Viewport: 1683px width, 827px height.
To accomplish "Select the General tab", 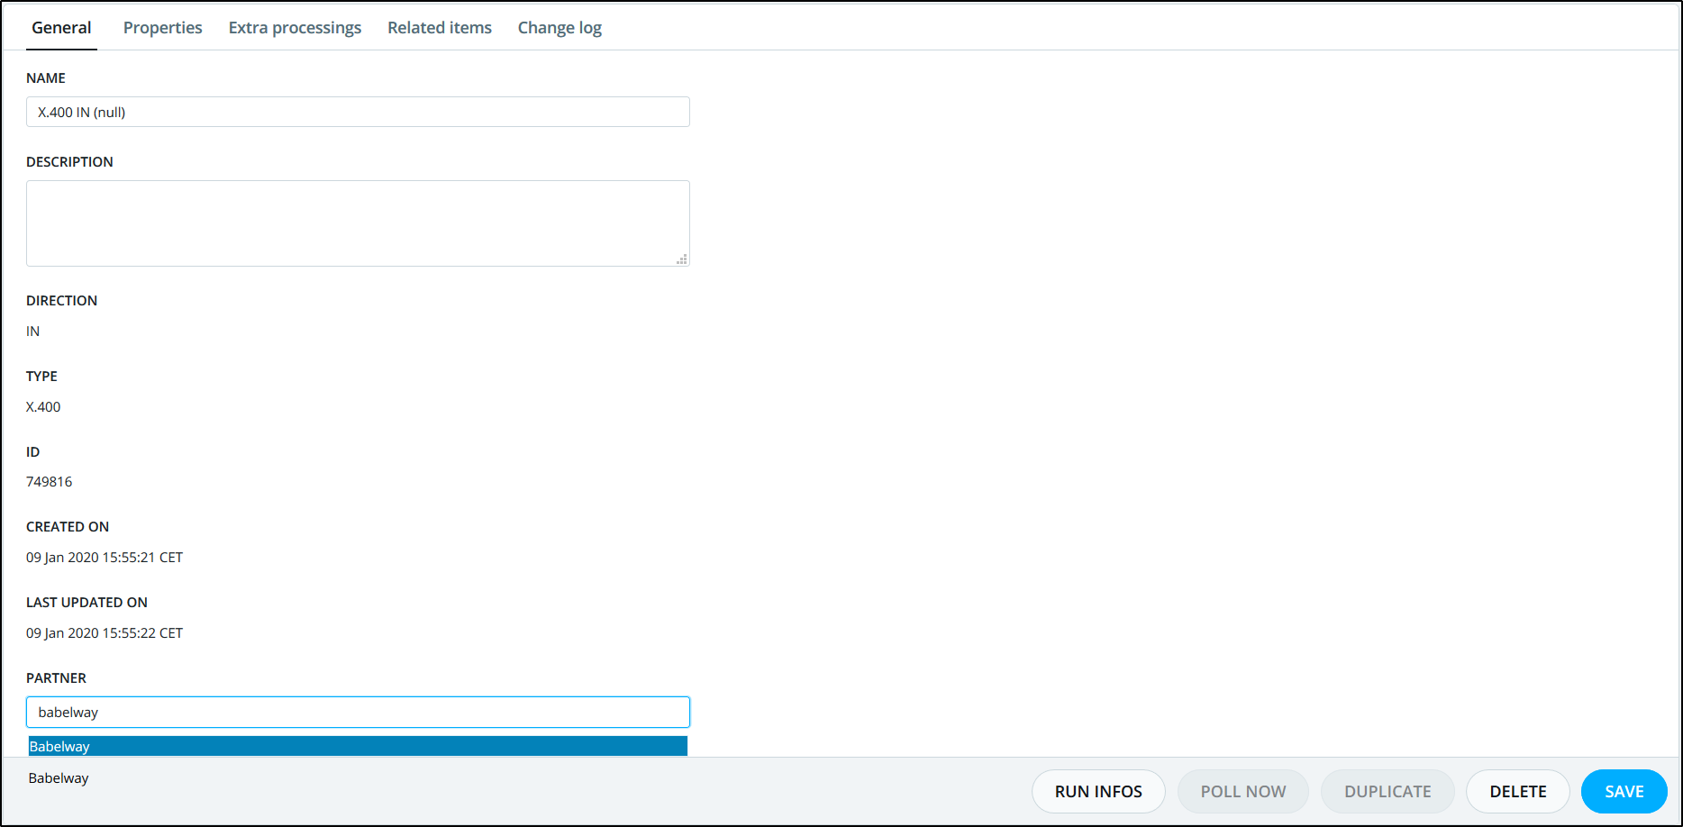I will pyautogui.click(x=61, y=28).
